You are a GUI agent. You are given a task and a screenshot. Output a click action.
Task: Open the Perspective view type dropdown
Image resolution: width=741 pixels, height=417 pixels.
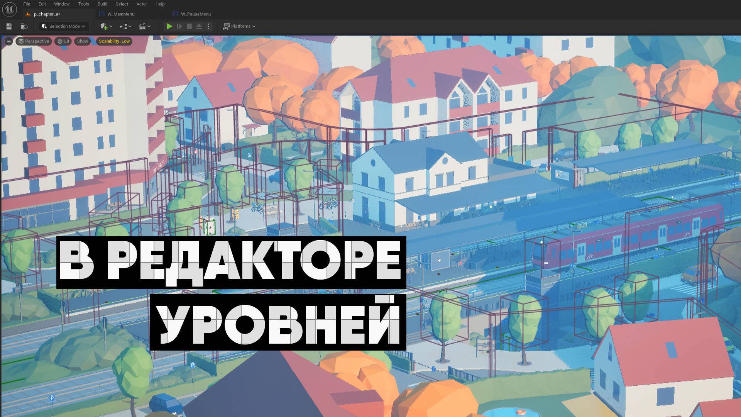pos(34,41)
